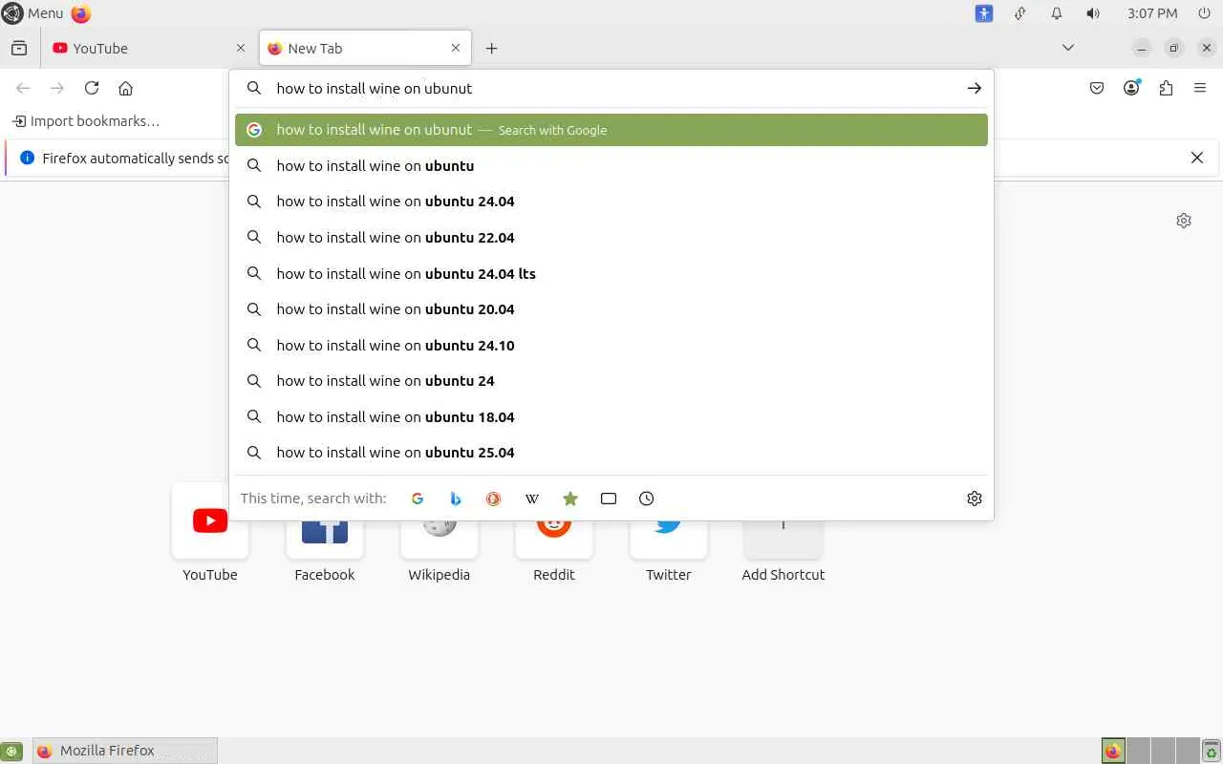Expand the list all tabs chevron
Image resolution: width=1223 pixels, height=764 pixels.
click(1068, 48)
